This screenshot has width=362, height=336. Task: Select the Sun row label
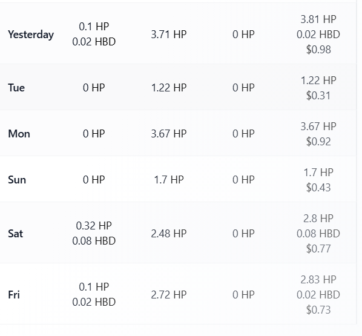[17, 180]
